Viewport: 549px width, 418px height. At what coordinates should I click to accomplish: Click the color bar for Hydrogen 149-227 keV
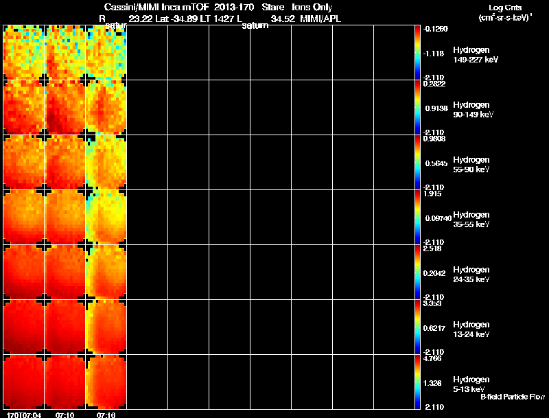417,52
